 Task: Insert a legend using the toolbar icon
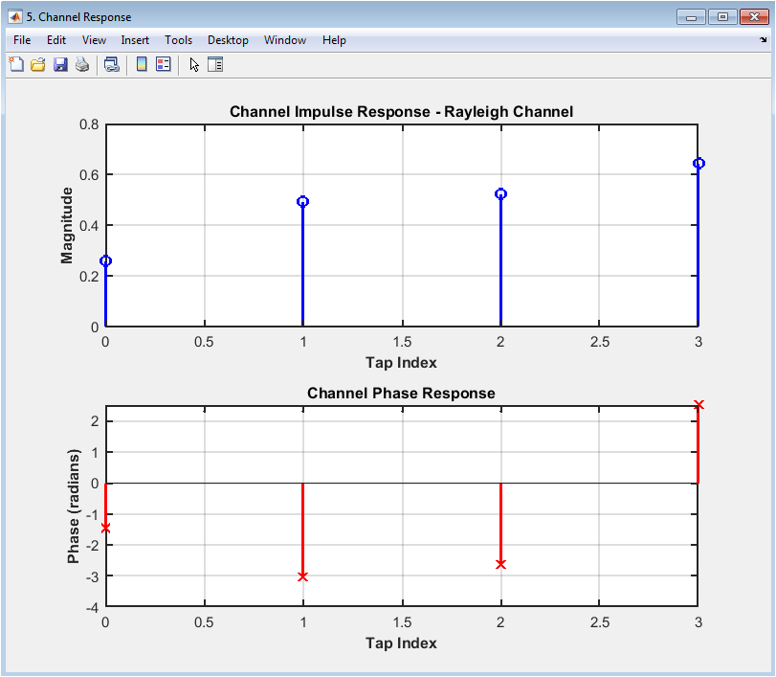pos(163,65)
